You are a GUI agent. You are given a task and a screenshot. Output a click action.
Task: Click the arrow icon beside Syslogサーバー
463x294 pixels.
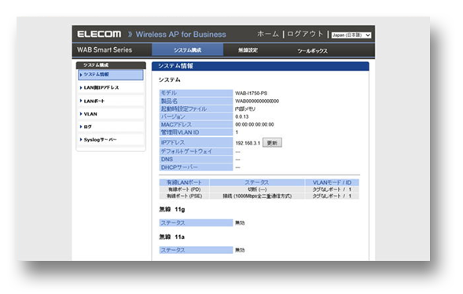pyautogui.click(x=81, y=140)
